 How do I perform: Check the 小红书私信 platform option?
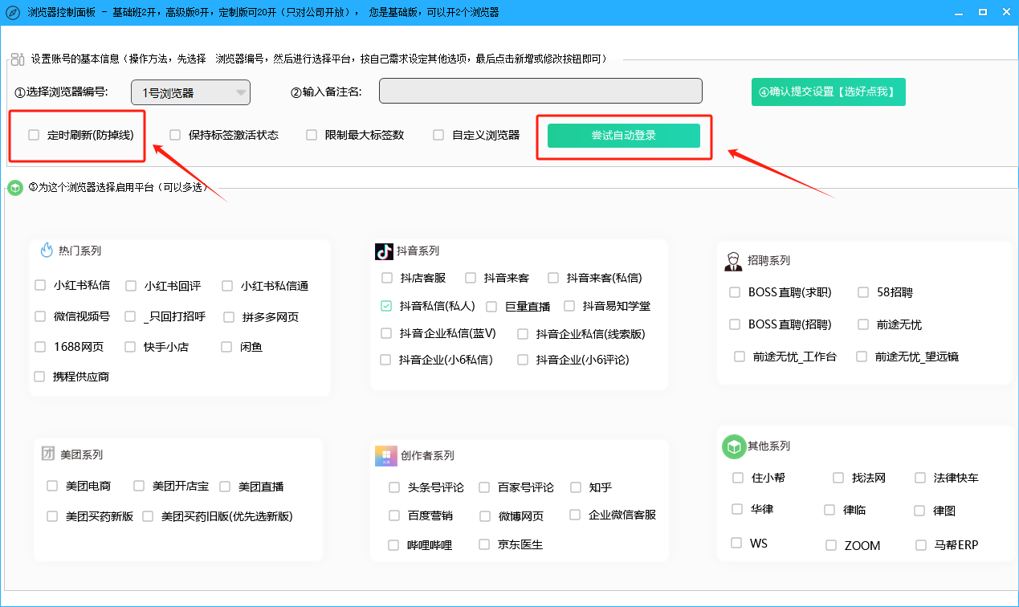pos(40,285)
